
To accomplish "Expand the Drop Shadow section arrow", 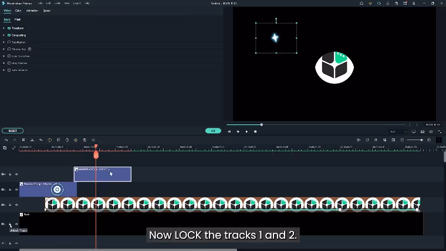I will pos(4,63).
